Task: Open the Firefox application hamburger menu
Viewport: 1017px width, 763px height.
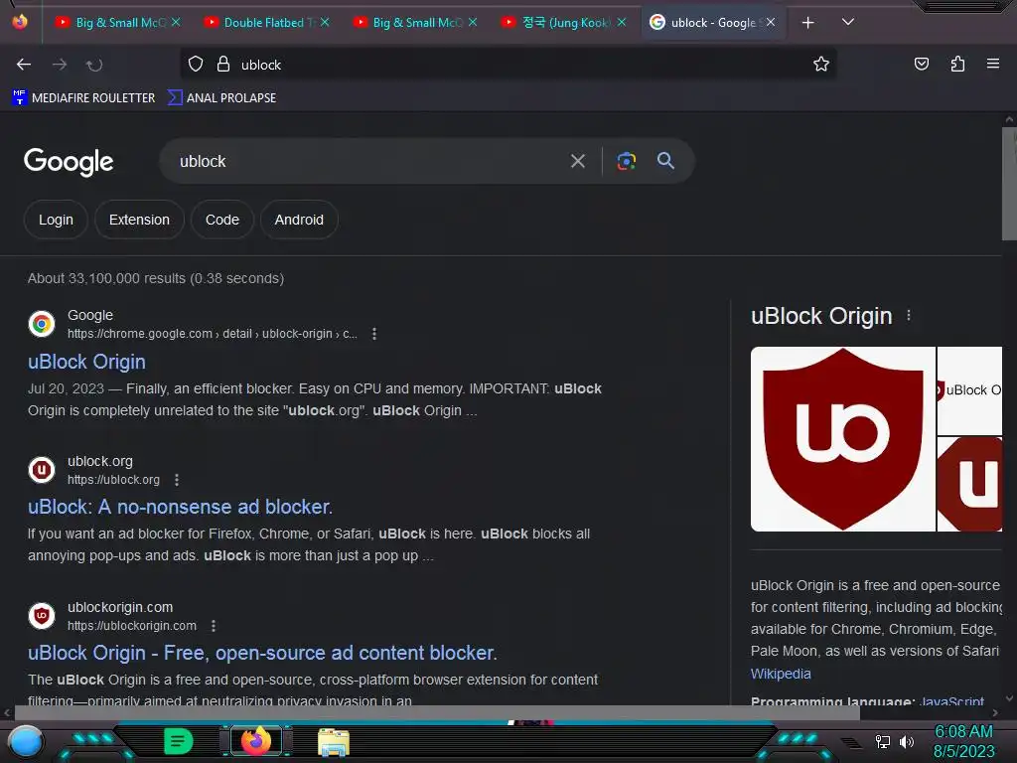Action: point(992,64)
